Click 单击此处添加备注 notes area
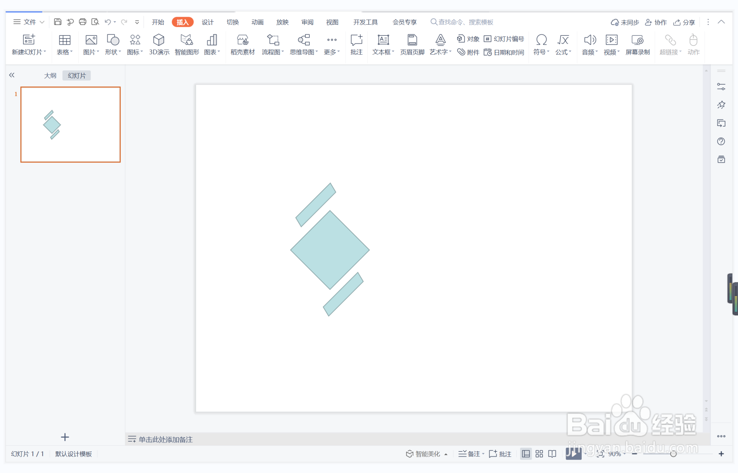This screenshot has height=473, width=738. tap(166, 439)
